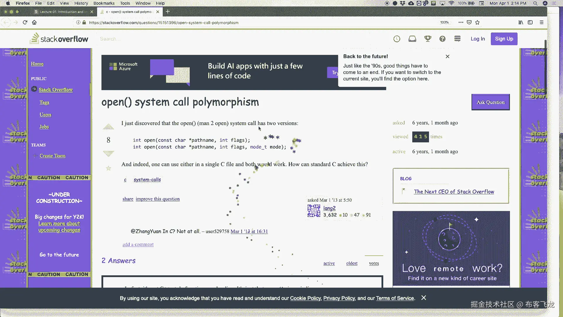Dismiss the Back to the future popup
The width and height of the screenshot is (563, 317).
[447, 56]
